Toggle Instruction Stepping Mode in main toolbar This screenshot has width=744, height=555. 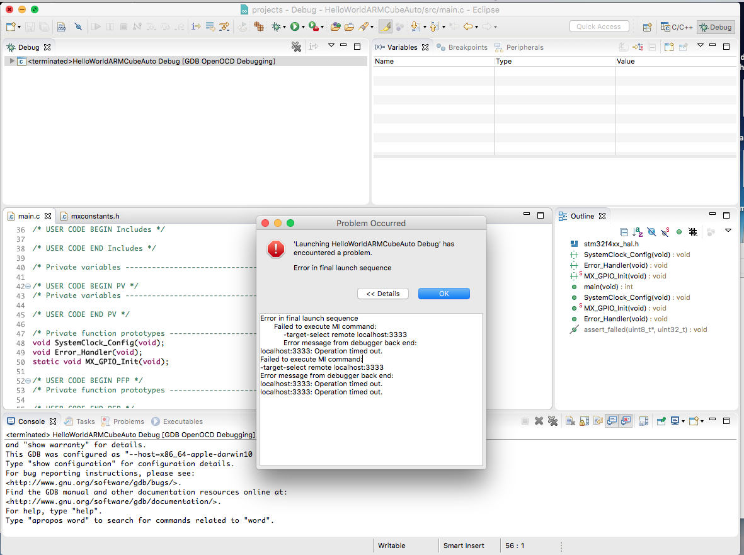tap(196, 26)
